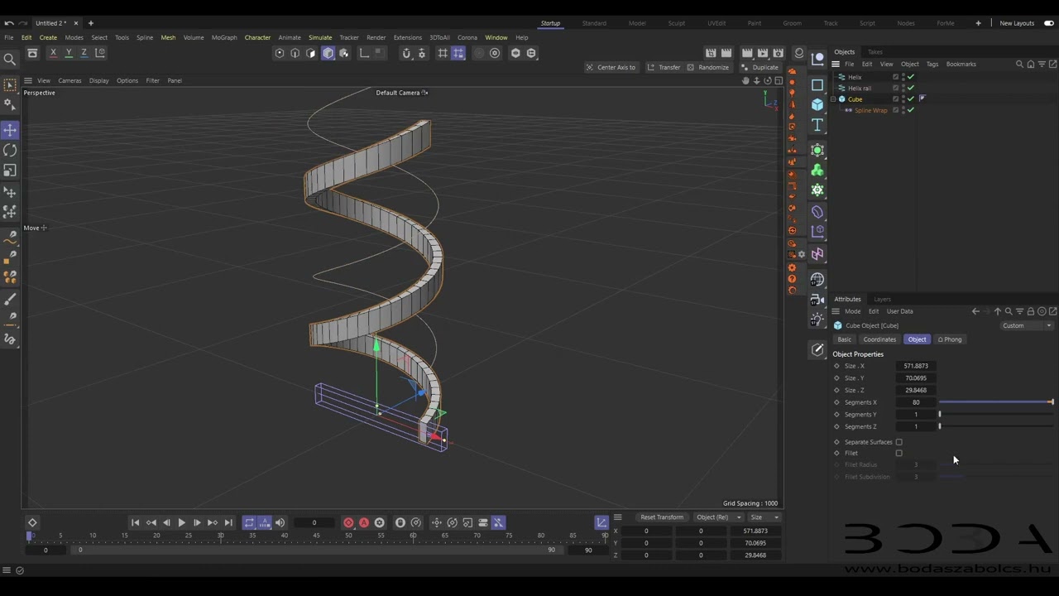Open the Object Manager hamburger menu
1059x596 pixels.
[x=836, y=64]
